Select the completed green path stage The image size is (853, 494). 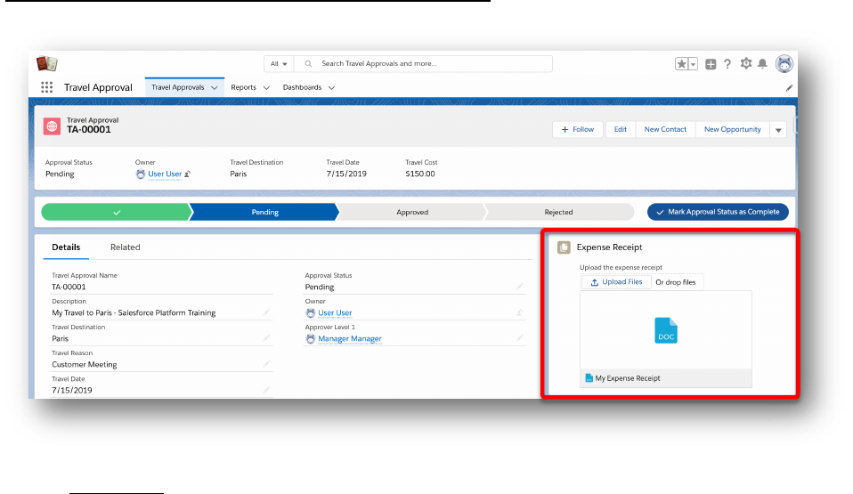tap(117, 212)
